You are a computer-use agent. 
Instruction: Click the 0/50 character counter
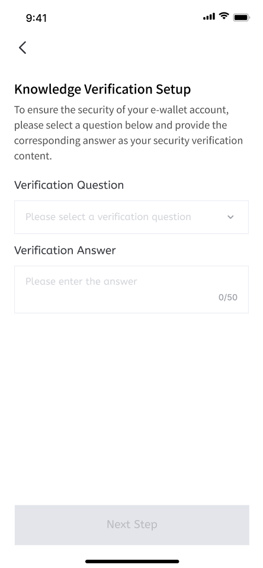(228, 298)
